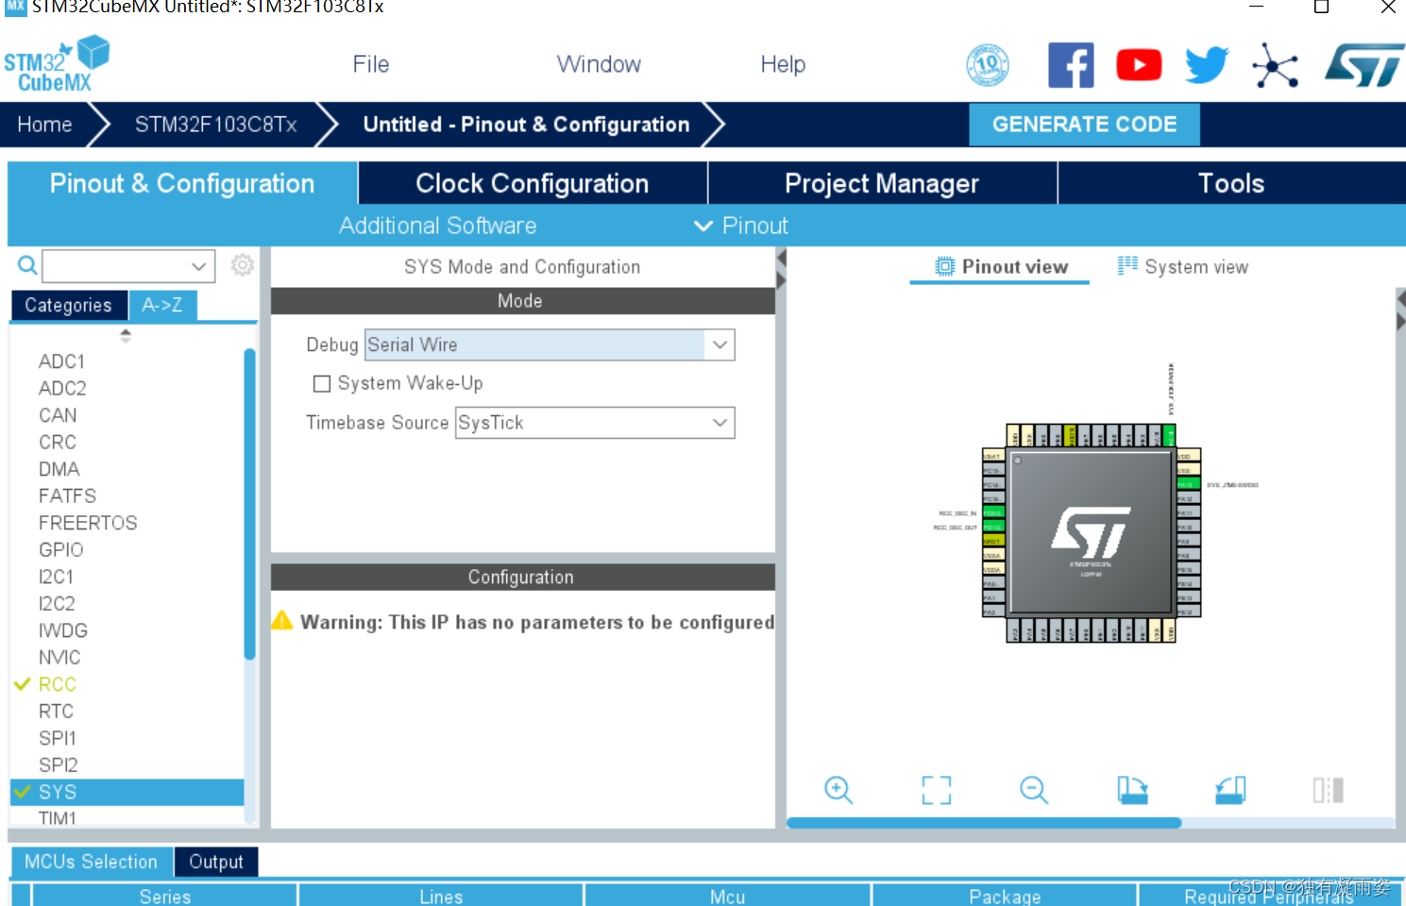Screen dimensions: 1406x906
Task: Select Pinout & Configuration tab
Action: point(182,183)
